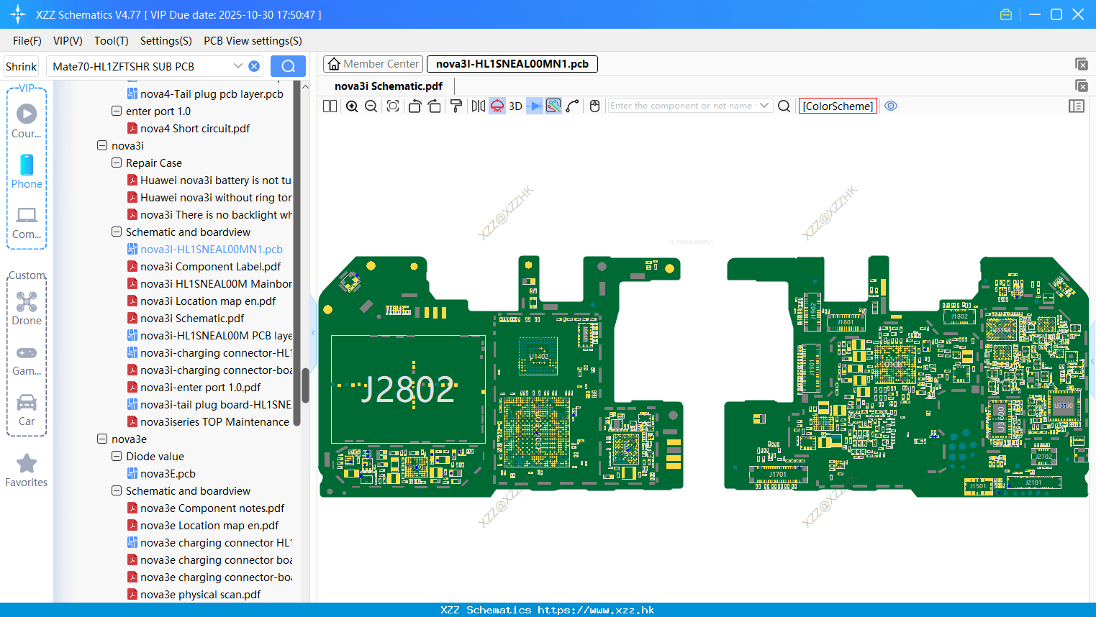Viewport: 1096px width, 617px height.
Task: Select the Game category icon
Action: [x=27, y=360]
